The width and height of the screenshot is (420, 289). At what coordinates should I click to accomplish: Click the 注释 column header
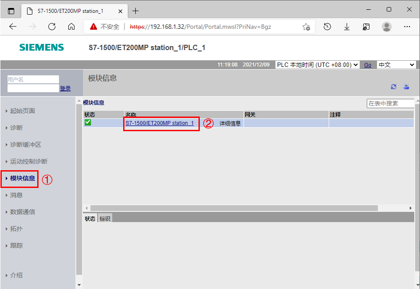click(x=372, y=114)
